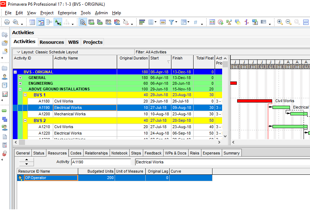This screenshot has height=215, width=310.
Task: Switch to the Projects tab
Action: pos(93,42)
